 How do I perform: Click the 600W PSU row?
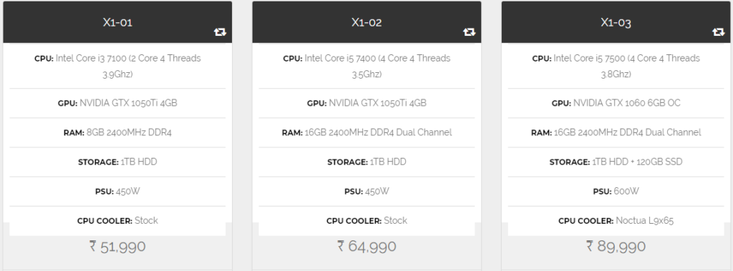(x=616, y=191)
